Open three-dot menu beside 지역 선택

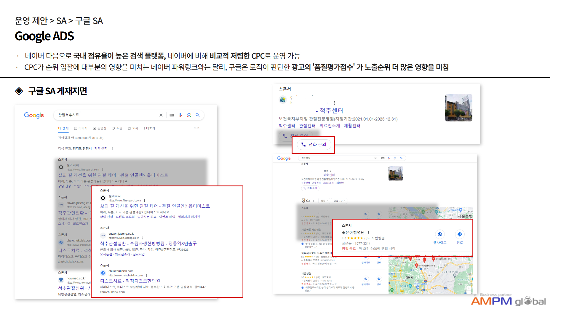(x=113, y=148)
